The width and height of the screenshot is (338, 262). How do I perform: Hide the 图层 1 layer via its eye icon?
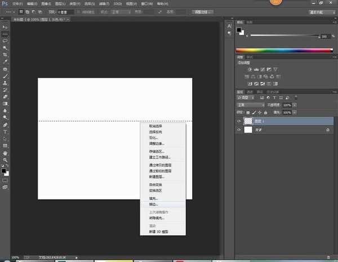coord(239,121)
